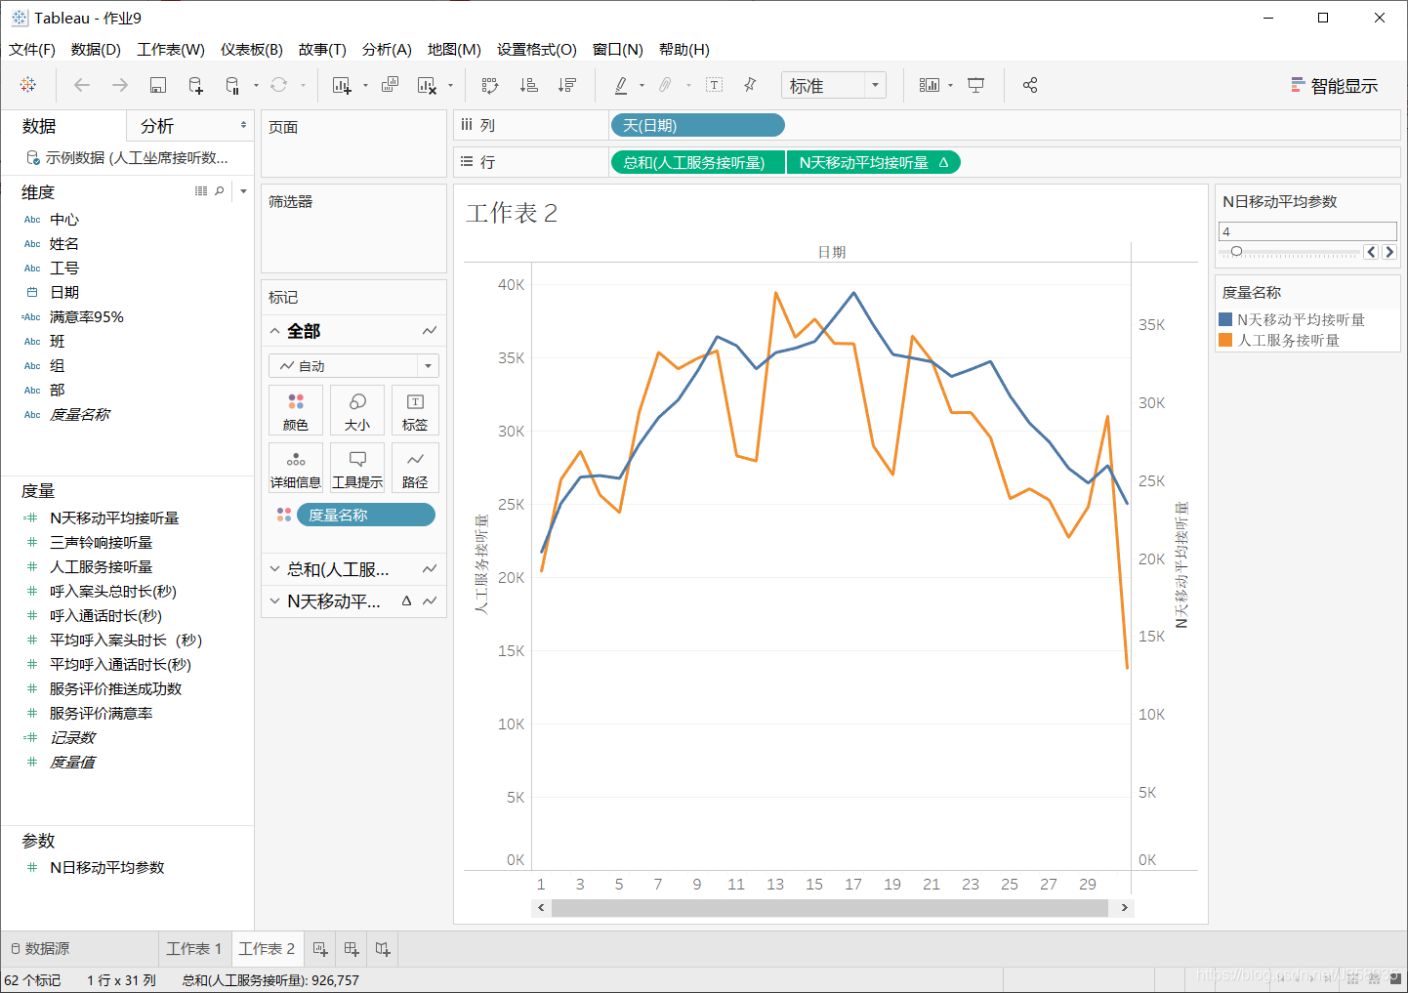1408x993 pixels.
Task: Click the share workbook icon
Action: 1030,85
